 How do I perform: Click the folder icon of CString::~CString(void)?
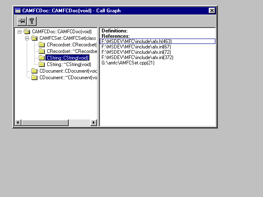tap(42, 64)
